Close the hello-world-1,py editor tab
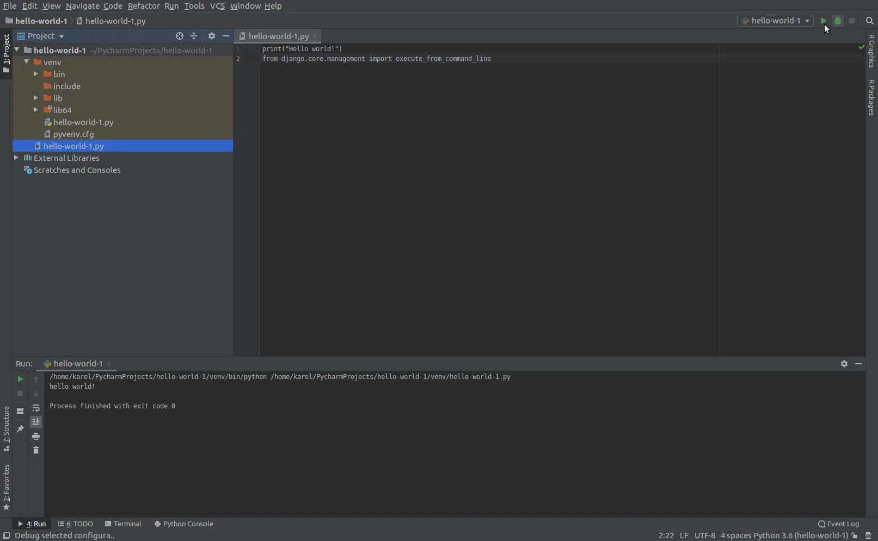878x541 pixels. (315, 36)
